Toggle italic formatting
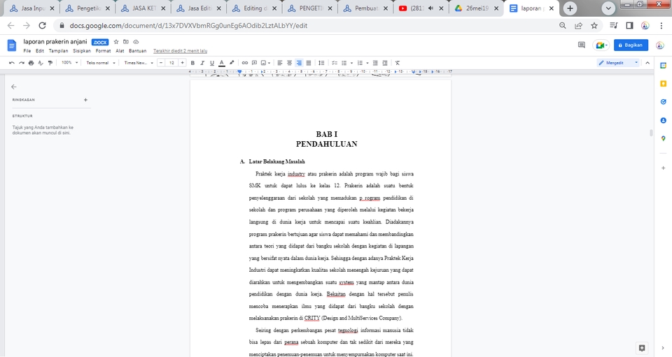Image resolution: width=672 pixels, height=357 pixels. click(x=202, y=63)
